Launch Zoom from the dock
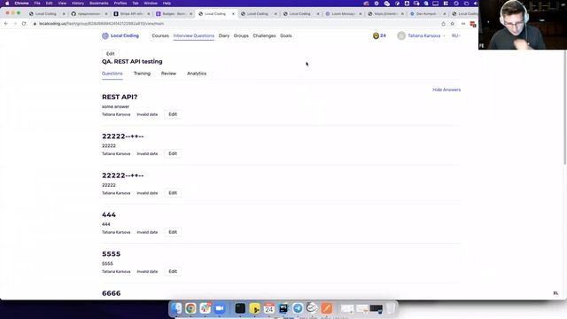 pos(219,308)
